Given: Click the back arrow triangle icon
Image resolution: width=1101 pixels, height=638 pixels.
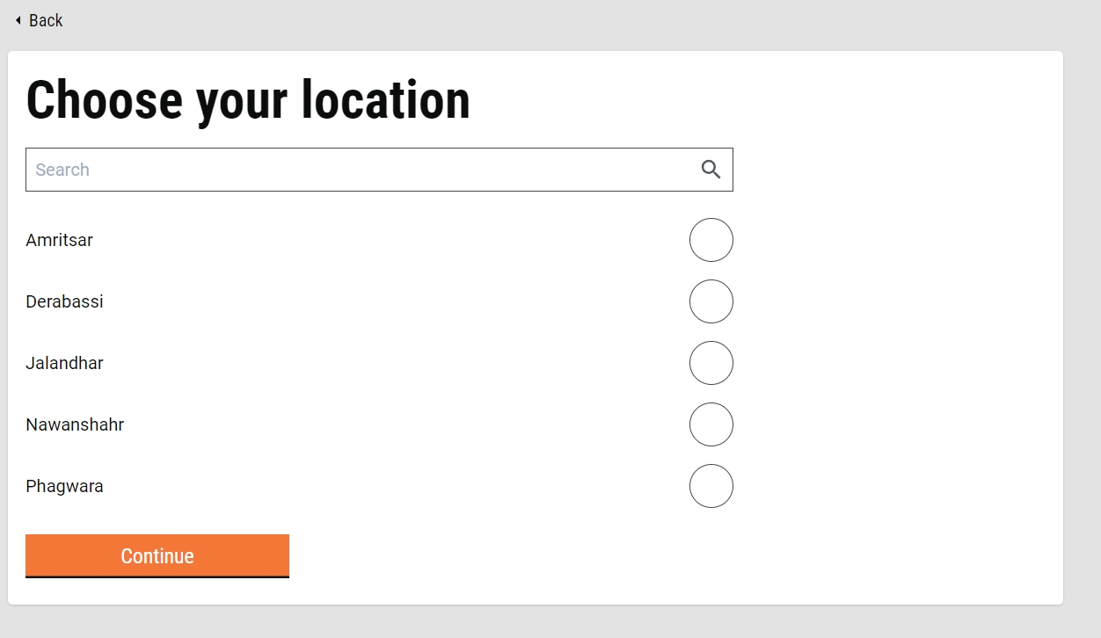Looking at the screenshot, I should [18, 20].
